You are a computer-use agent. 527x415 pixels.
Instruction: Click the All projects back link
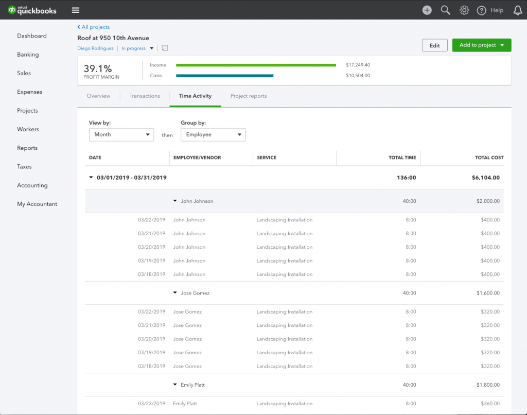click(x=94, y=27)
